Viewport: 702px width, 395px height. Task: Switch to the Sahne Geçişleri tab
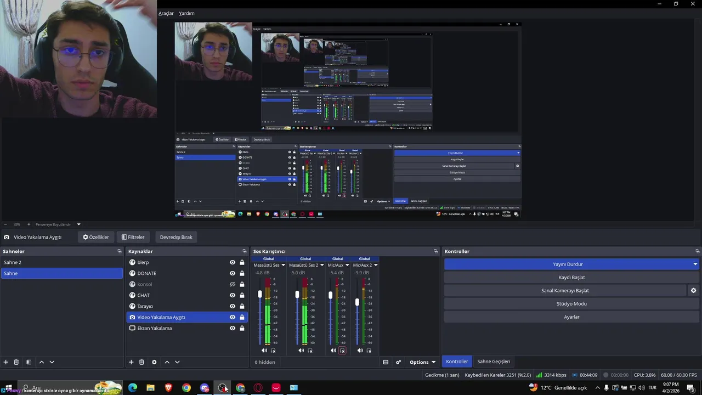point(494,362)
